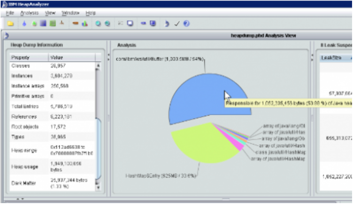Click the HashMap$Entry pie chart label

click(161, 176)
